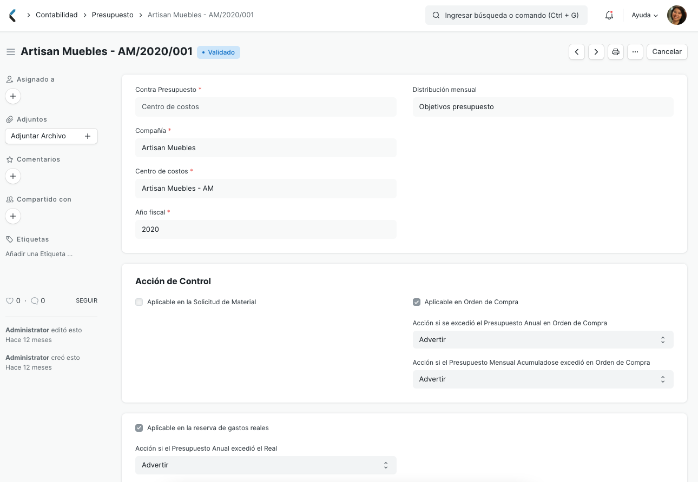Click the heart like icon
This screenshot has height=482, width=698.
(9, 300)
